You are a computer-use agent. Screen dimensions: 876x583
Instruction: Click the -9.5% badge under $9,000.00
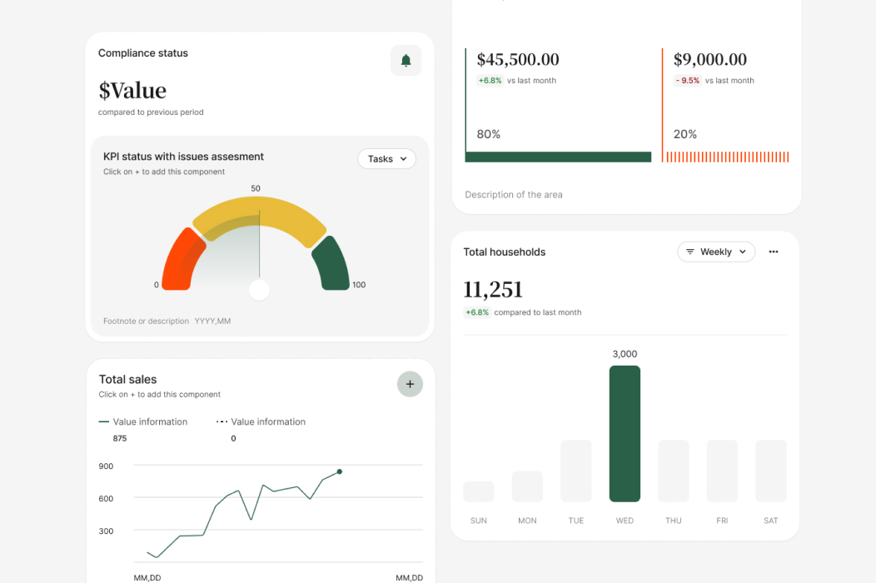click(x=687, y=81)
